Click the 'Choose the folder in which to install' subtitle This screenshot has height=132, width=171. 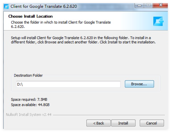pyautogui.click(x=61, y=24)
